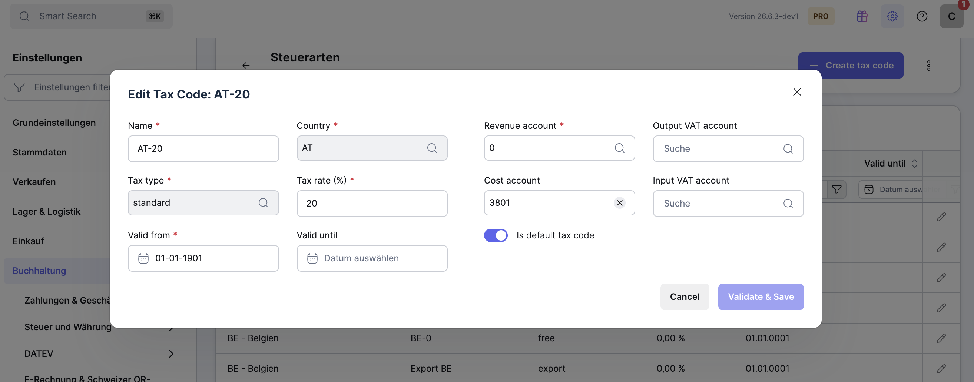The width and height of the screenshot is (974, 382).
Task: Open the Country AT dropdown
Action: pos(372,148)
